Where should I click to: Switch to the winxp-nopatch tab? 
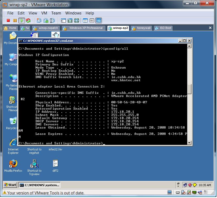46,28
